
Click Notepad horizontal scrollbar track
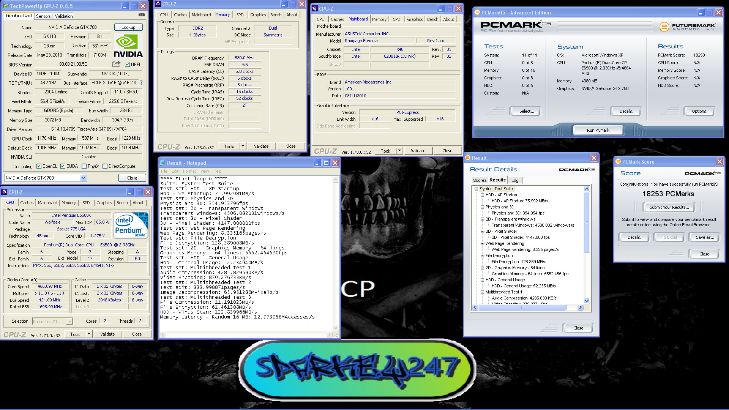point(246,334)
